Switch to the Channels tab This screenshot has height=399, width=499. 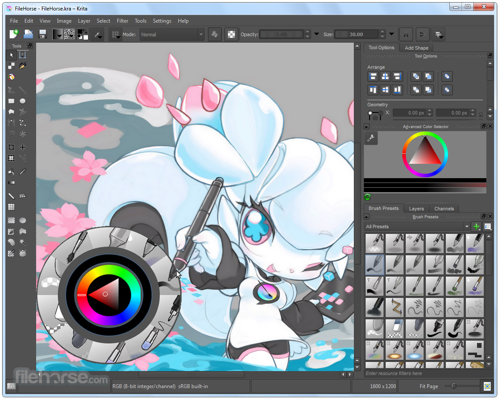[444, 209]
